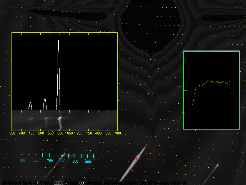Click the medium spectrum peak near 520

[x=45, y=104]
